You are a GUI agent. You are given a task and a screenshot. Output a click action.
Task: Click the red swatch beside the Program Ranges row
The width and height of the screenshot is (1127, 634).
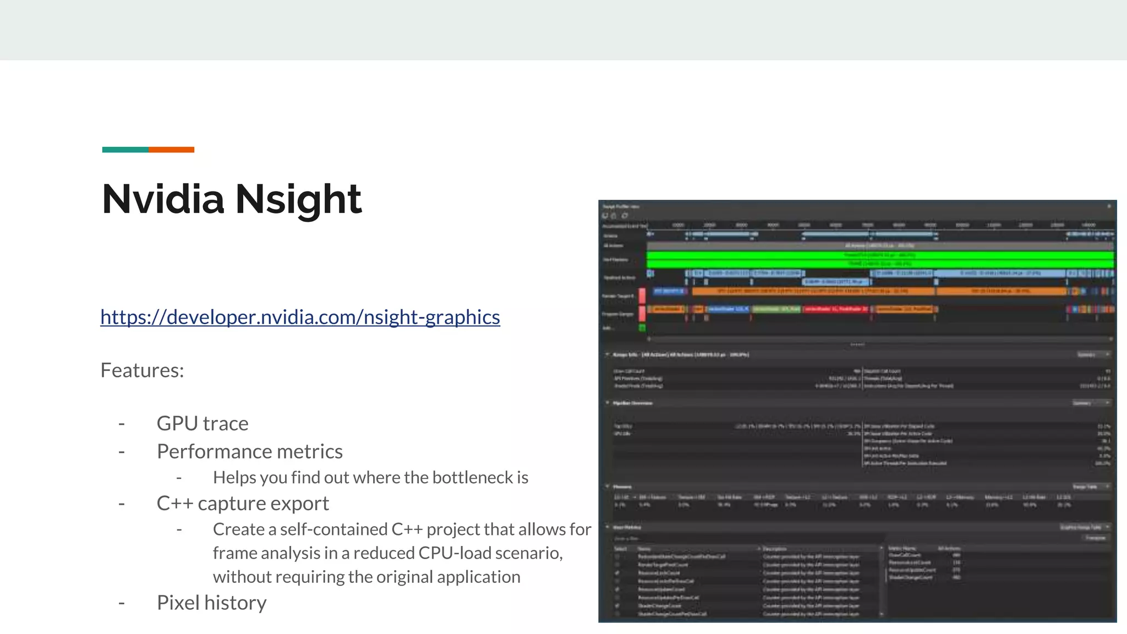tap(642, 314)
